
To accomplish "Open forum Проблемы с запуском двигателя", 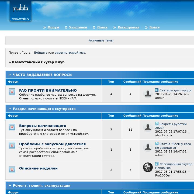I will pyautogui.click(x=52, y=144).
